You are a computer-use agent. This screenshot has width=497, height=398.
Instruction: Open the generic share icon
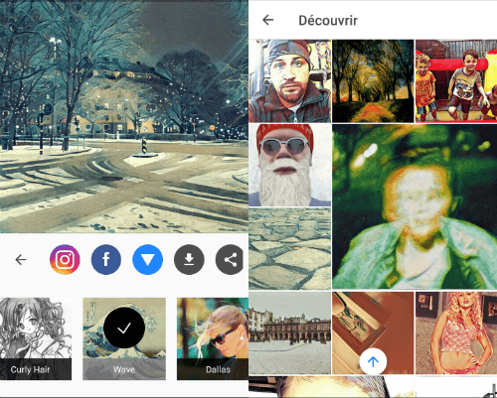(x=230, y=260)
